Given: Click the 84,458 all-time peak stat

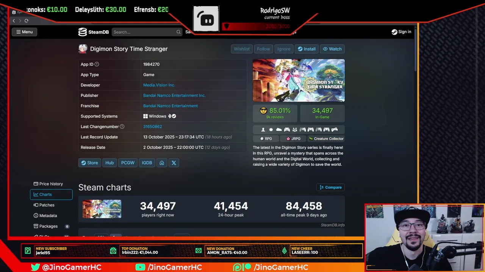Looking at the screenshot, I should (304, 209).
